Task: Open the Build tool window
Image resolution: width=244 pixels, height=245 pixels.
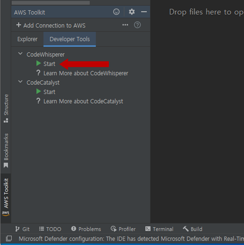Action: [193, 229]
